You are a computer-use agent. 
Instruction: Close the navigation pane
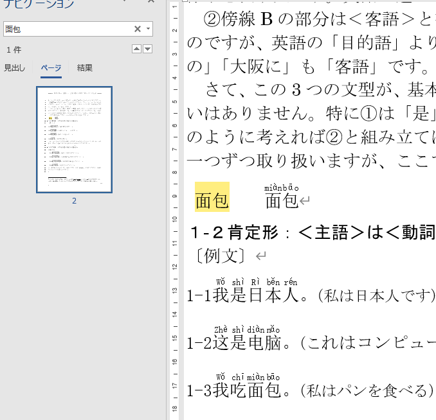[x=151, y=1]
